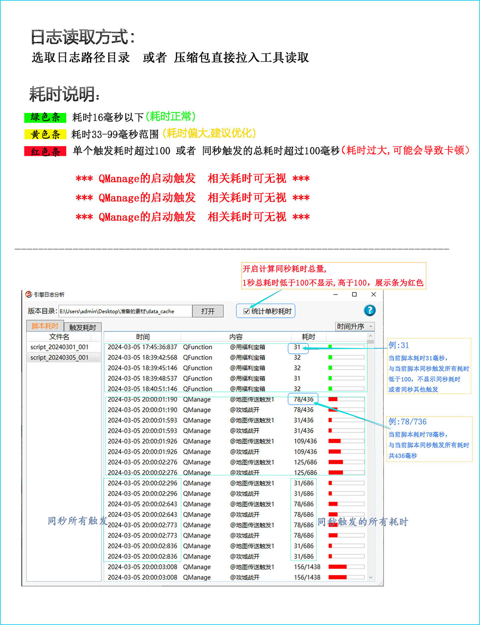Maximize the 引擎日志分析 window
This screenshot has height=625, width=480.
pyautogui.click(x=354, y=294)
